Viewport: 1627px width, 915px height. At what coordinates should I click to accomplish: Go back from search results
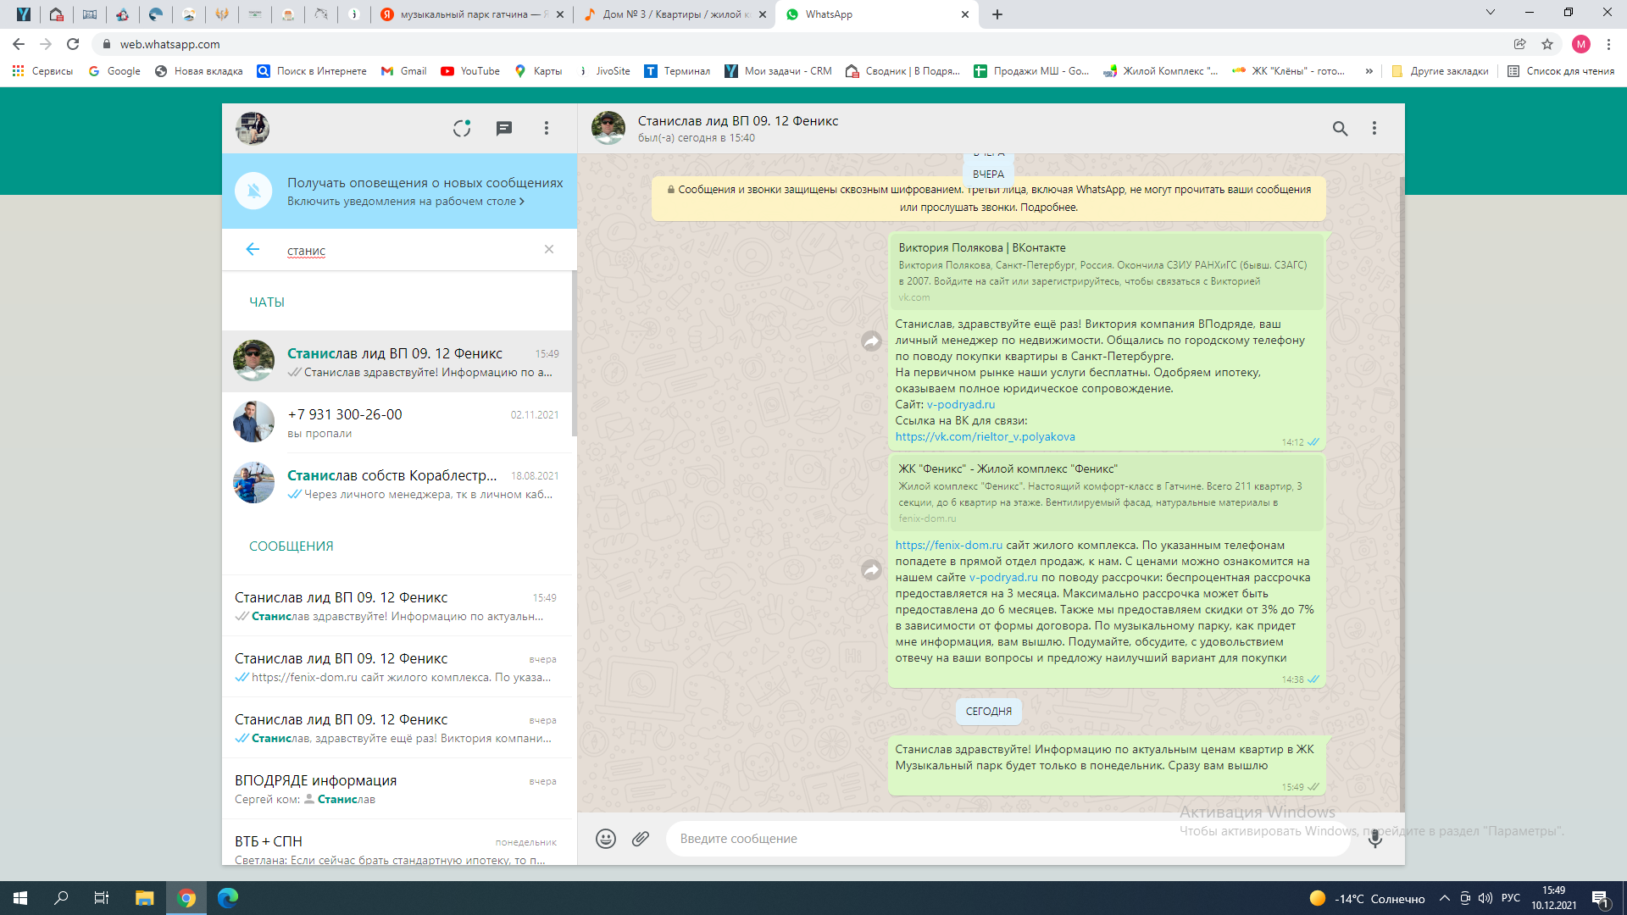[253, 249]
